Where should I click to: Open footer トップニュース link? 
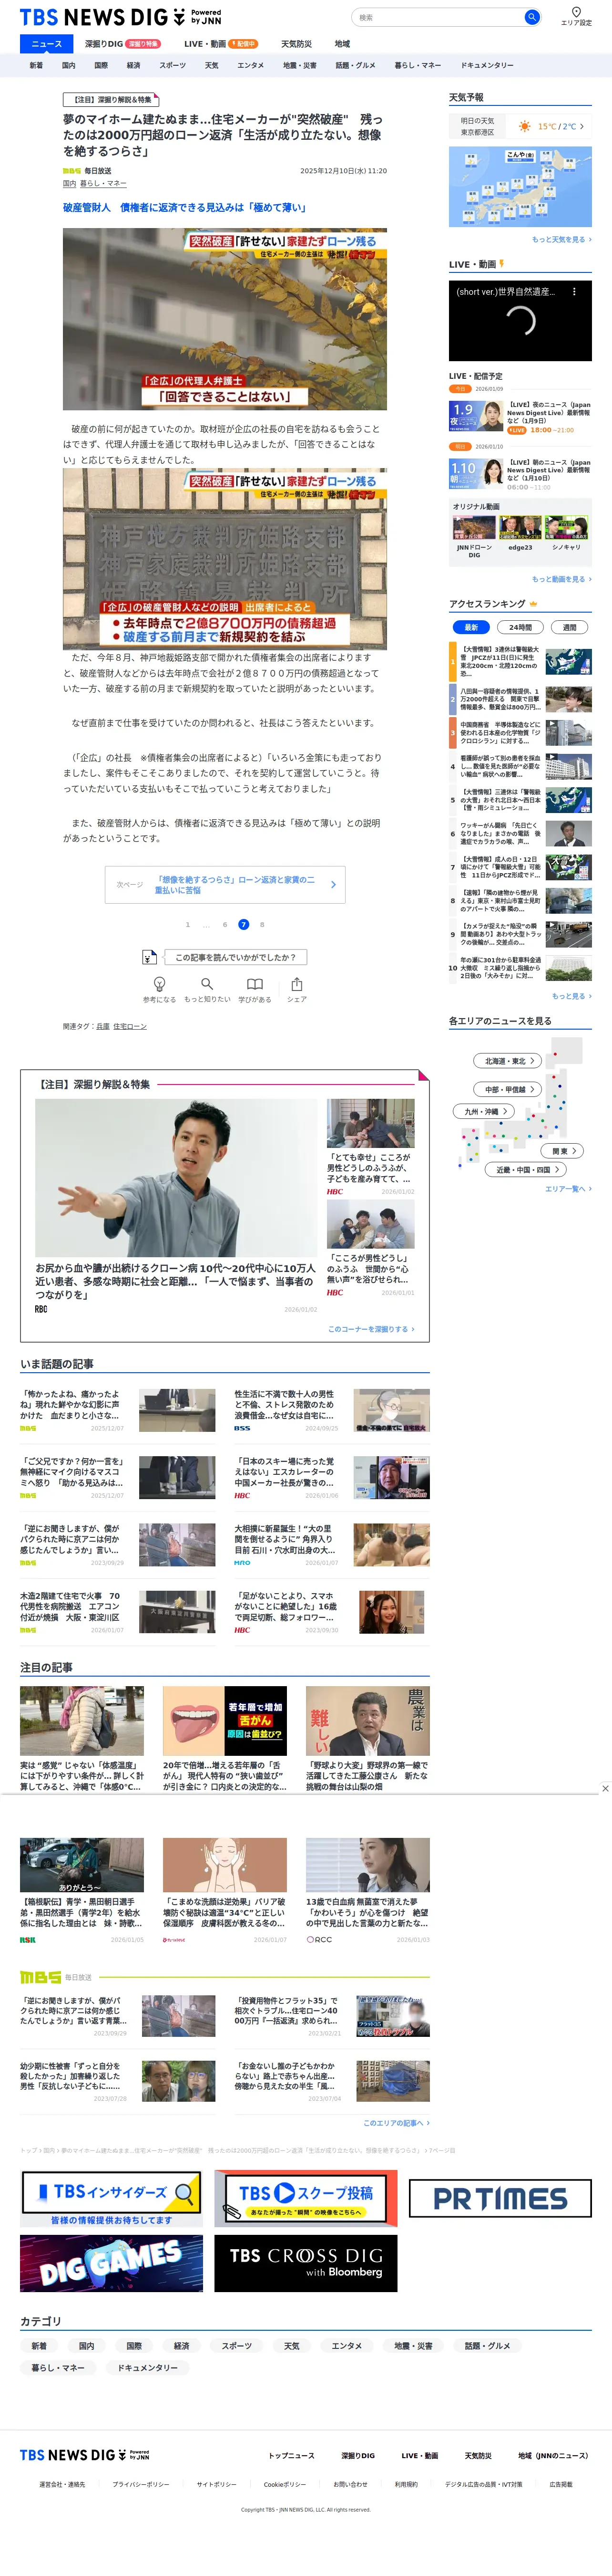pyautogui.click(x=292, y=2456)
